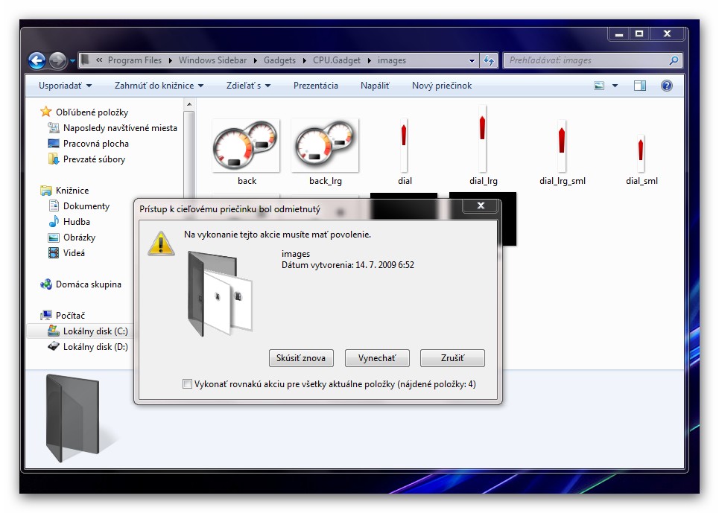Check Vykonať rovnakú akciu pre všetky položky
Screen dimensions: 719x513
coord(187,384)
